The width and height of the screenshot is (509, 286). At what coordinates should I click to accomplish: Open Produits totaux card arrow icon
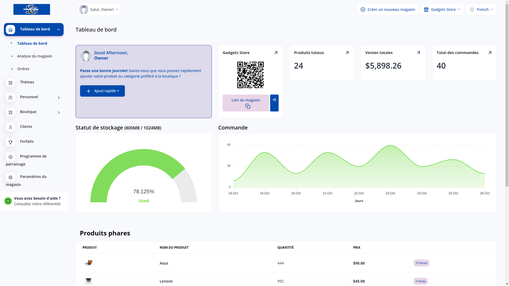pos(347,53)
